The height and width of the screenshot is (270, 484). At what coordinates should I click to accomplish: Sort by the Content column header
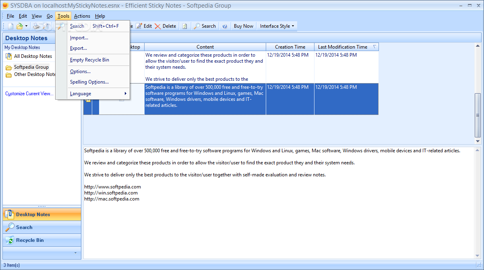[205, 47]
